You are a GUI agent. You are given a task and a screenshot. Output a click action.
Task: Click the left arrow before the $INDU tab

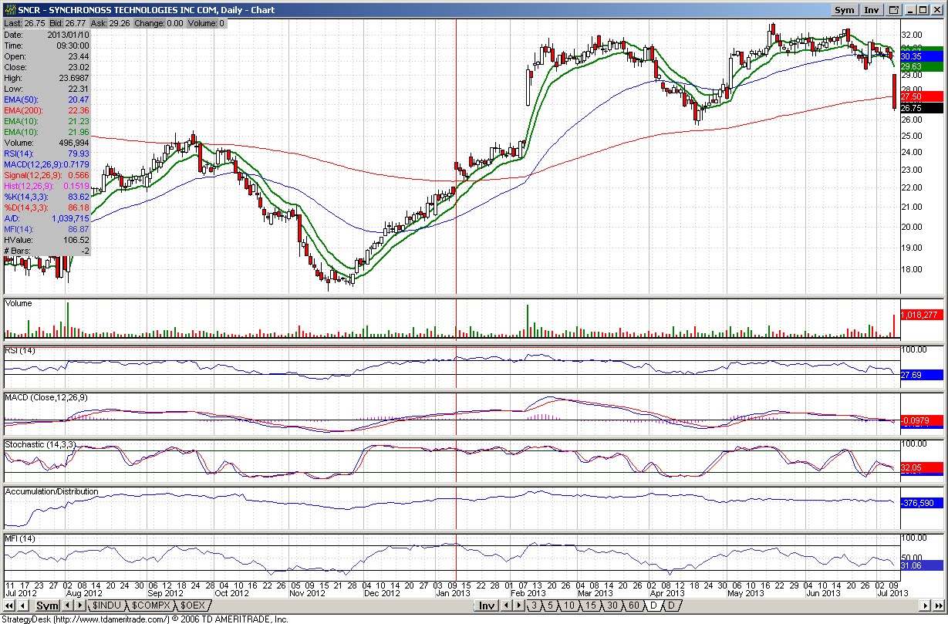[66, 605]
